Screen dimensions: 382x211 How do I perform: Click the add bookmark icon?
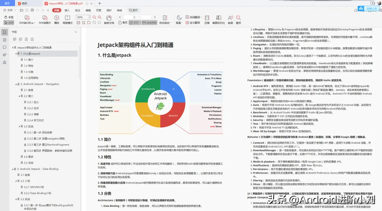(26, 39)
